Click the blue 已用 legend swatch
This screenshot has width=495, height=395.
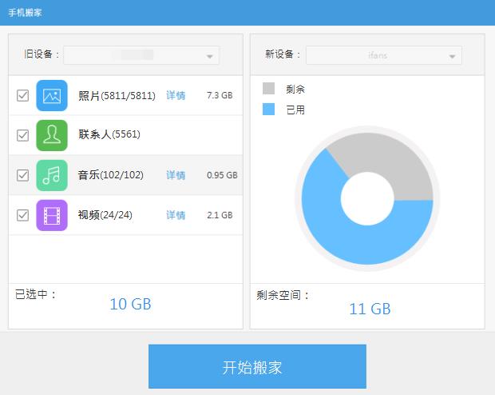pyautogui.click(x=268, y=109)
